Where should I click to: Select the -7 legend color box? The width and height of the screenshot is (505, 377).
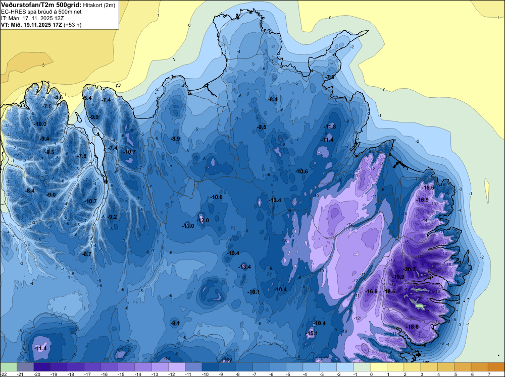click(261, 367)
